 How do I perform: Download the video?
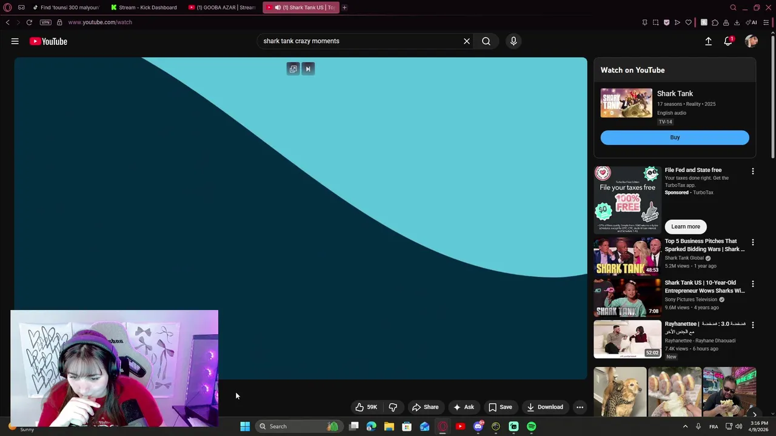pyautogui.click(x=545, y=407)
